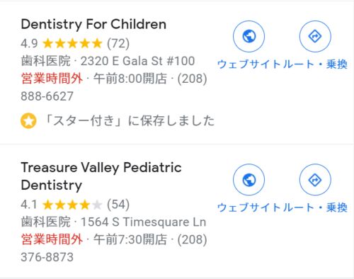Click the 4.1 star rating row

pyautogui.click(x=75, y=205)
